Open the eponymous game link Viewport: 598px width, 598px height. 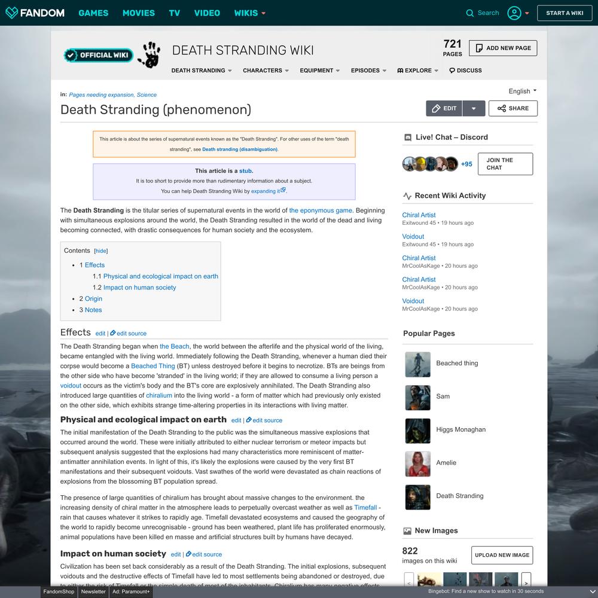(321, 210)
